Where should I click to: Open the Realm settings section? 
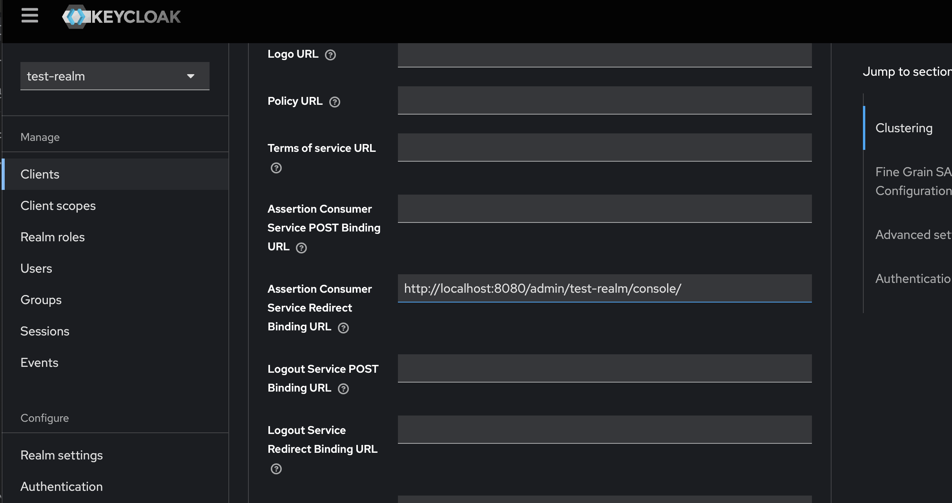62,455
